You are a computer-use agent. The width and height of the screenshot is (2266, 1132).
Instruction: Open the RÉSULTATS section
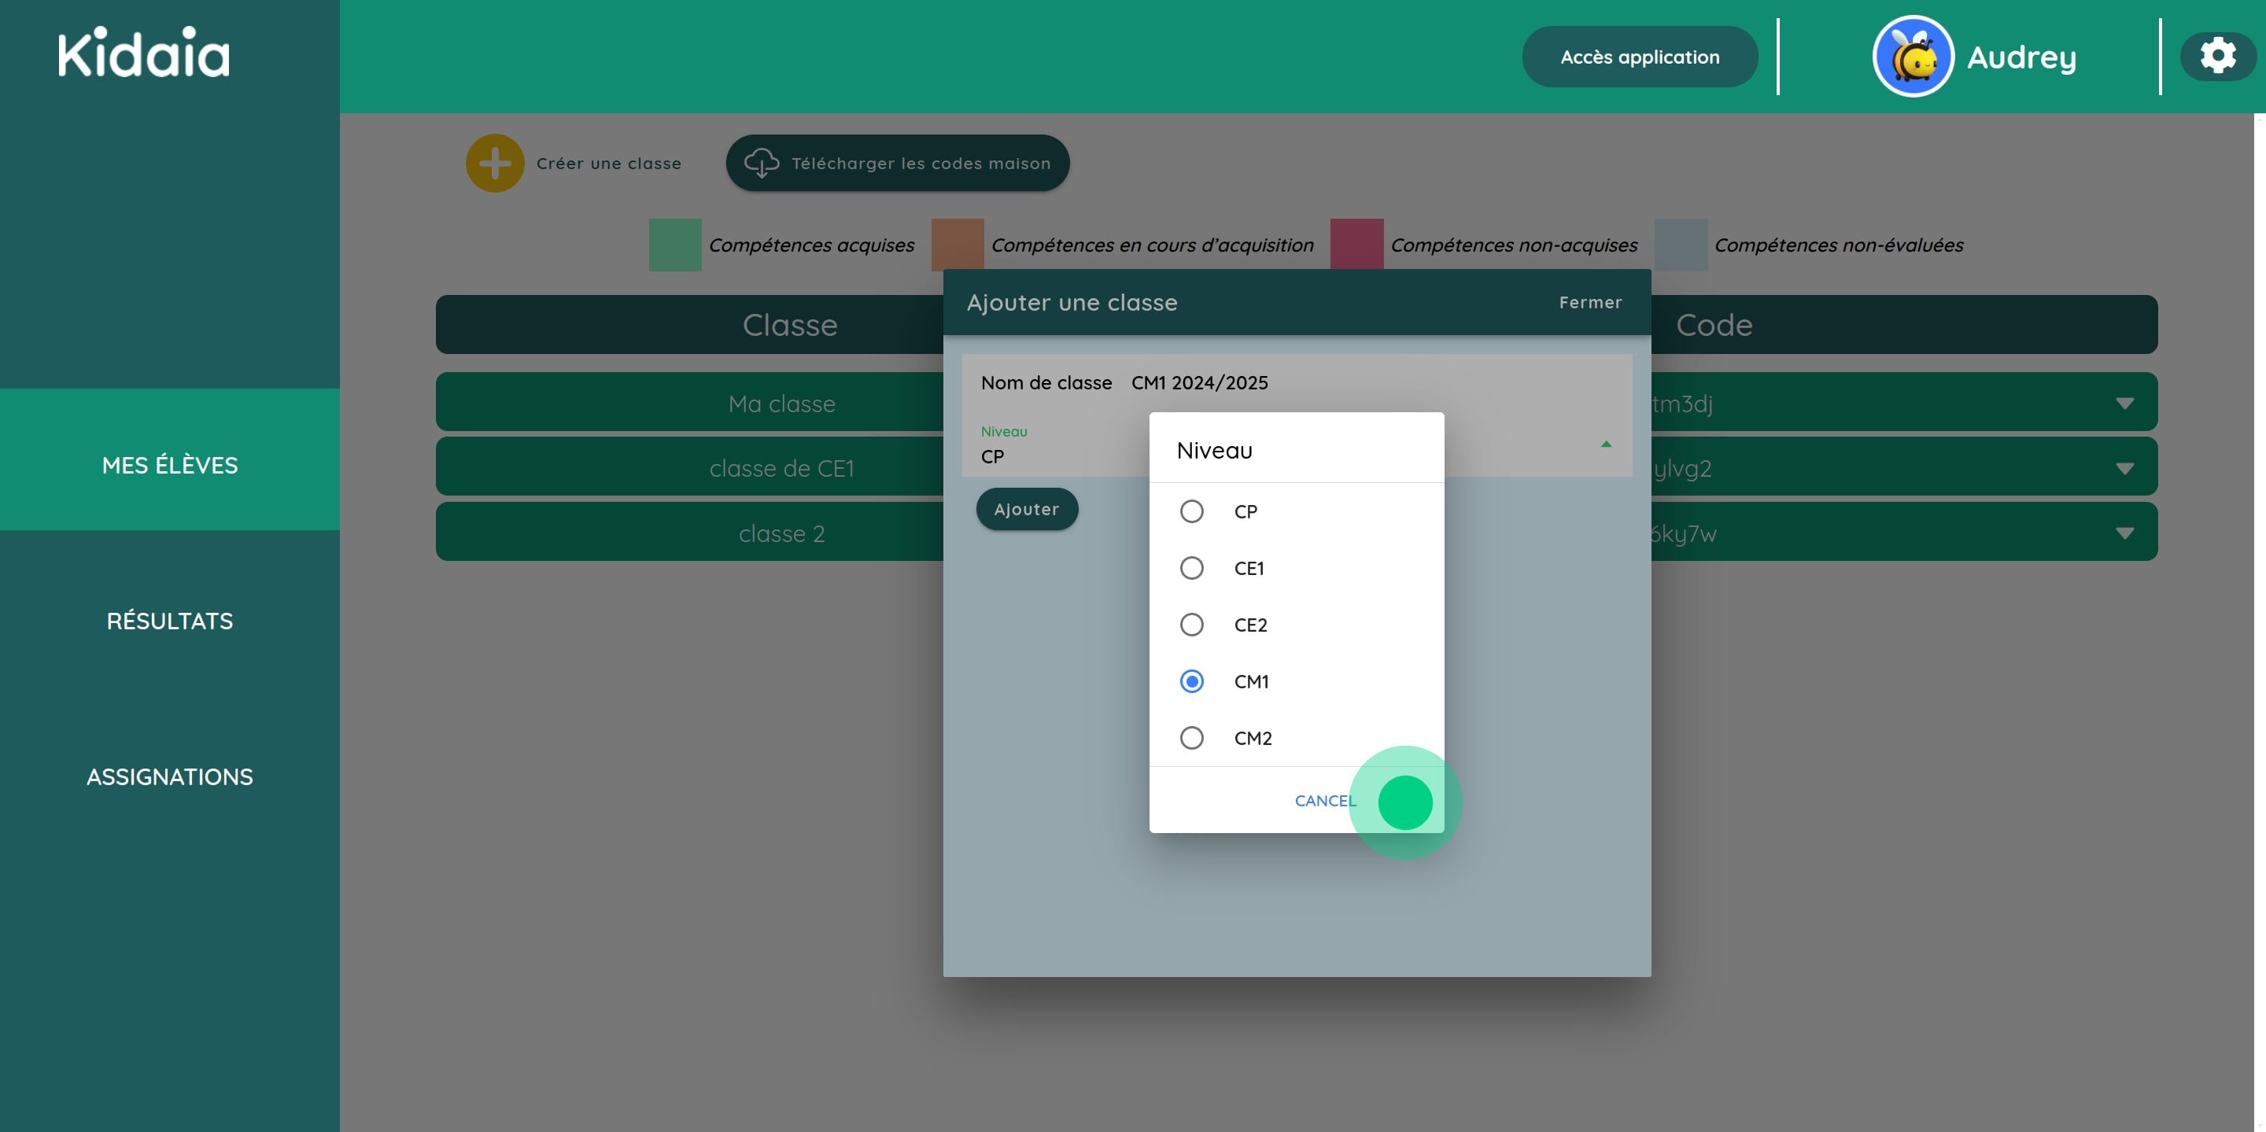click(169, 620)
